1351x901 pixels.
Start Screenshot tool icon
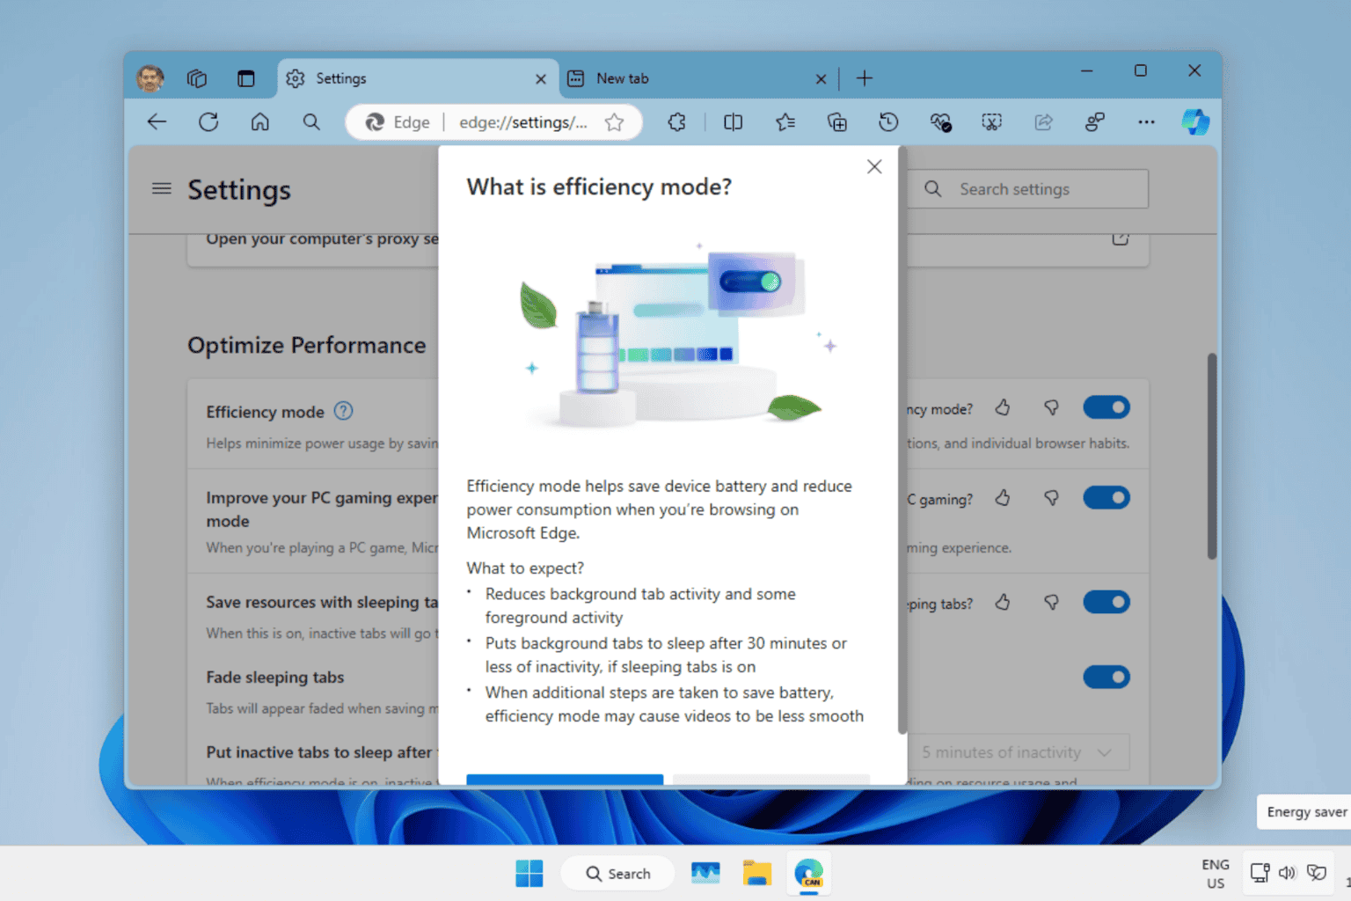(992, 122)
